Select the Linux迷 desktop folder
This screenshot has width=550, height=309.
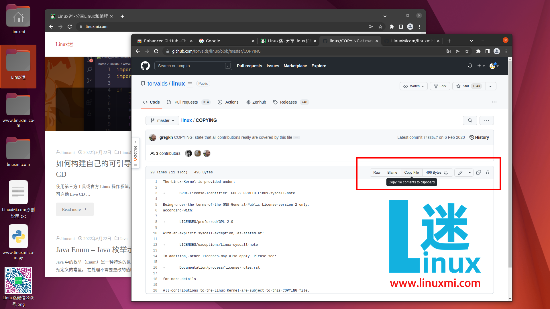coord(18,66)
